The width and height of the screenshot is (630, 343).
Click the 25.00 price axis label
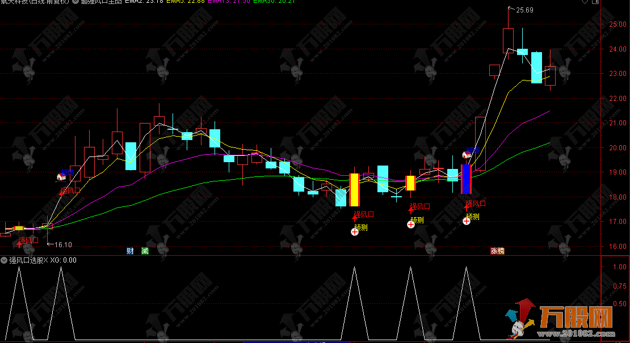[618, 24]
